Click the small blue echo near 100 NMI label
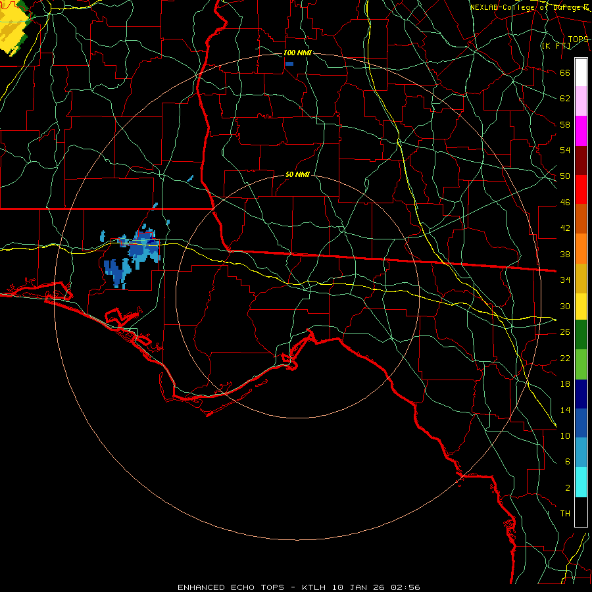 pos(289,64)
